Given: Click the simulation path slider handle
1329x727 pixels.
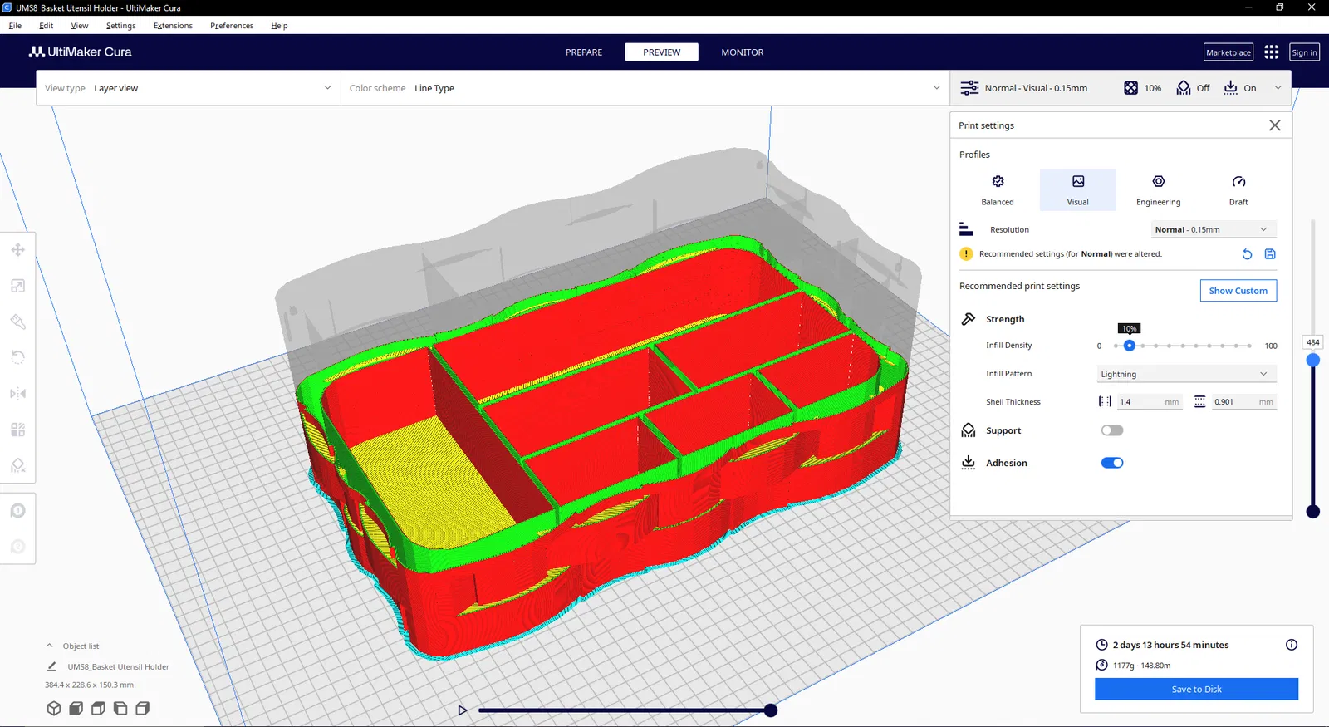Looking at the screenshot, I should tap(771, 710).
